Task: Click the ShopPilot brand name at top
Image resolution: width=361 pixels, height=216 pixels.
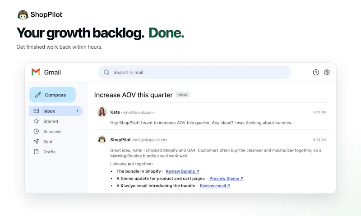Action: click(46, 14)
